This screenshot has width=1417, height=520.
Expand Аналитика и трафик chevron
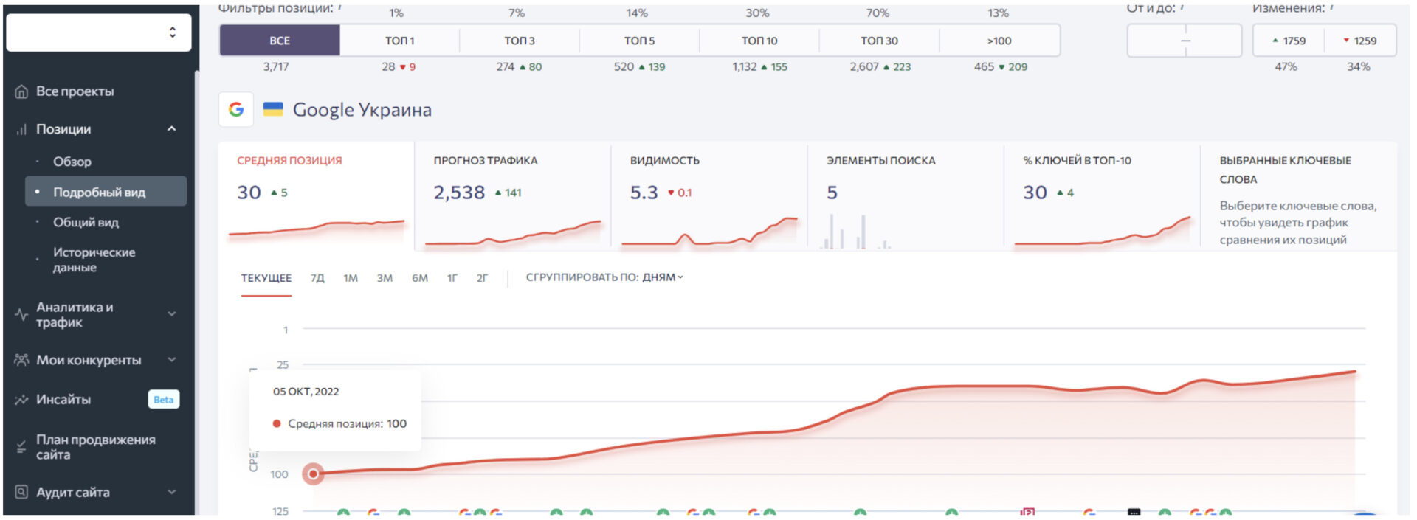click(172, 313)
